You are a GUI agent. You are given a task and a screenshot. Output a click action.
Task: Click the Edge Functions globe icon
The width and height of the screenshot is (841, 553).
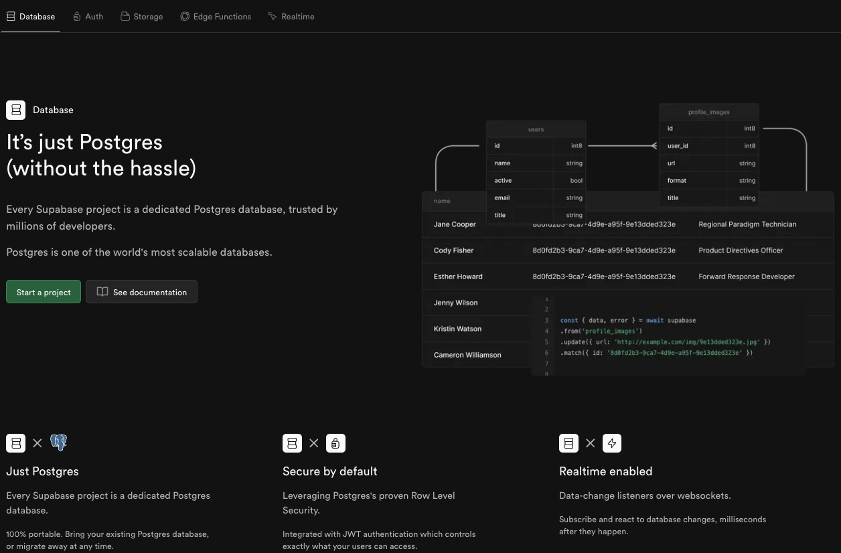tap(185, 16)
